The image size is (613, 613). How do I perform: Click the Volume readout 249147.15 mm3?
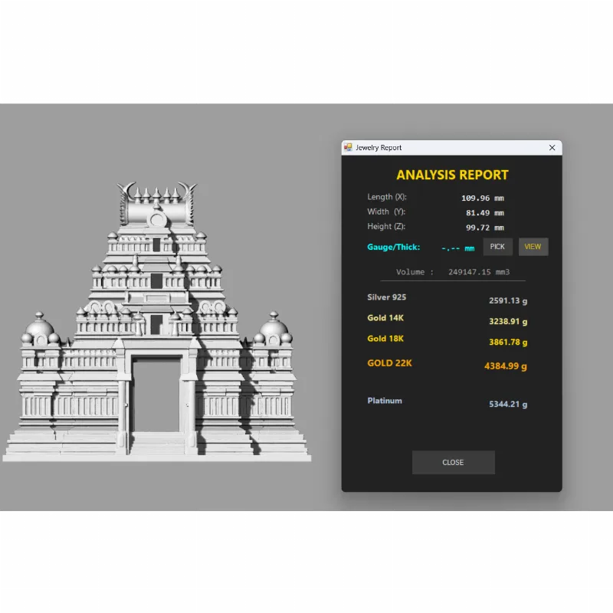[x=453, y=272]
